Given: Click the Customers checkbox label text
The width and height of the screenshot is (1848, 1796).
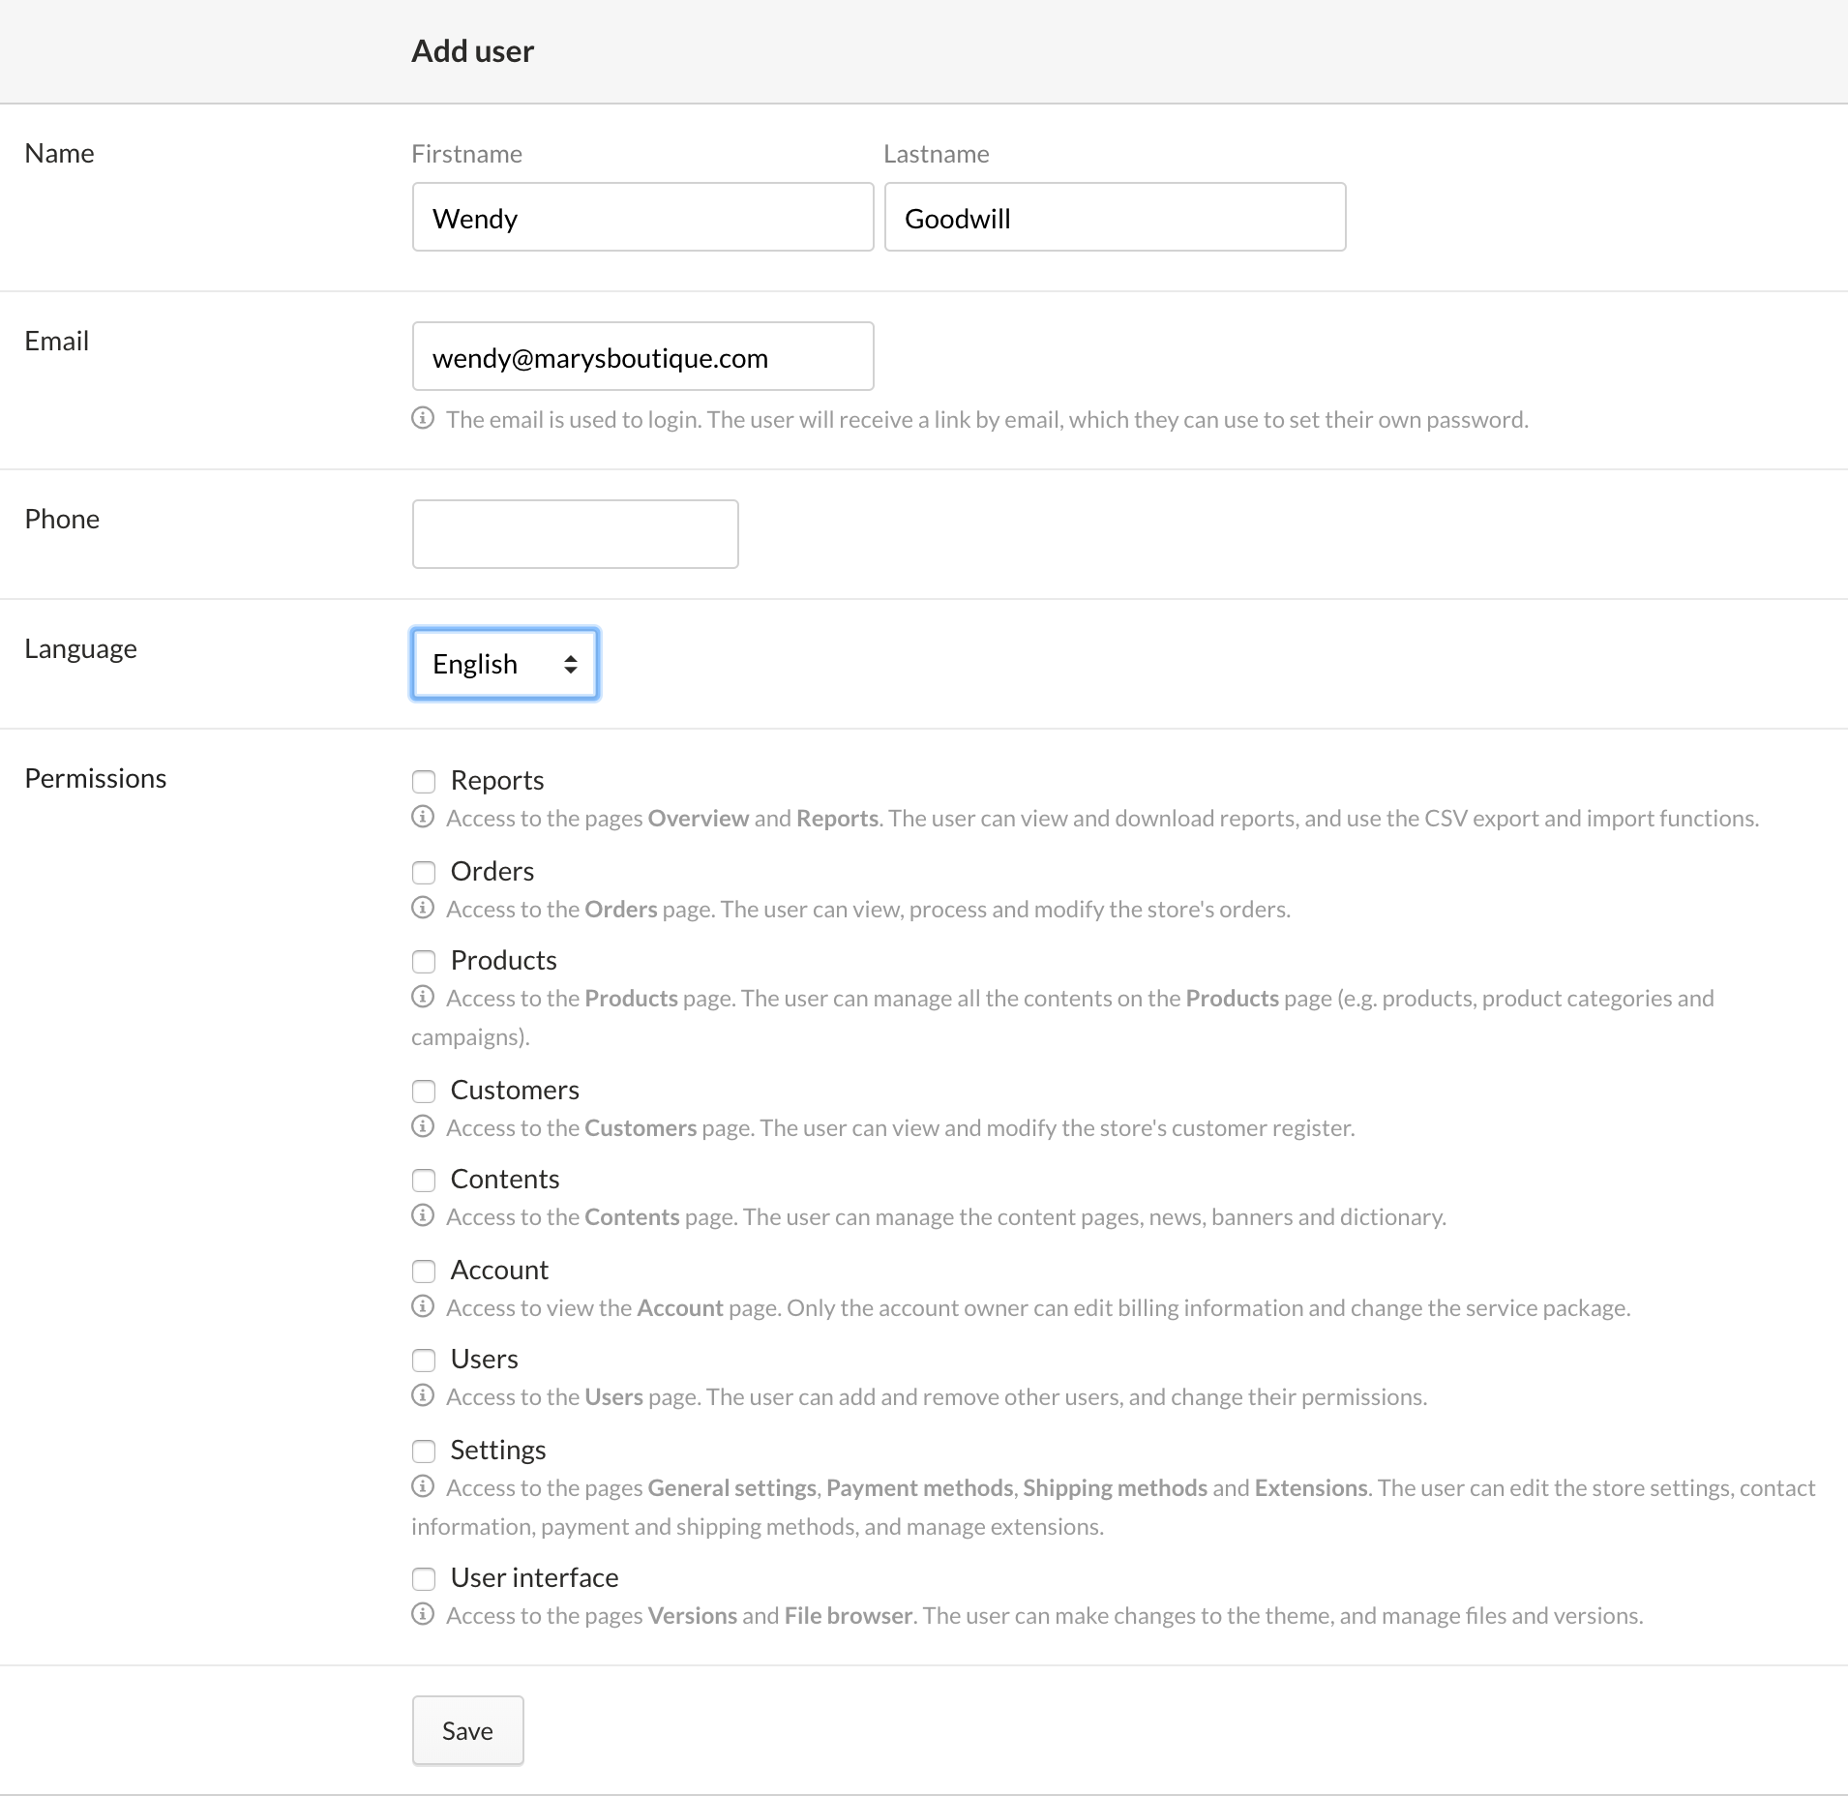Looking at the screenshot, I should pyautogui.click(x=515, y=1090).
